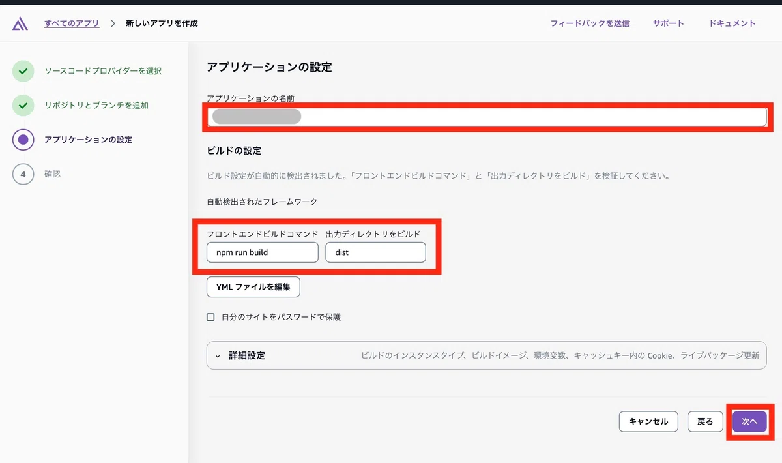The width and height of the screenshot is (782, 463).
Task: Open the すべてのアプリ breadcrumb link
Action: [72, 23]
